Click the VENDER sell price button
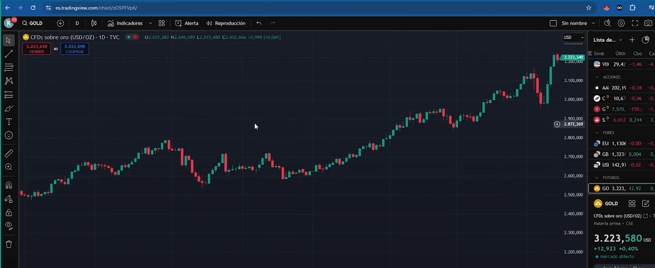Screen dimensions: 655x268 36,49
